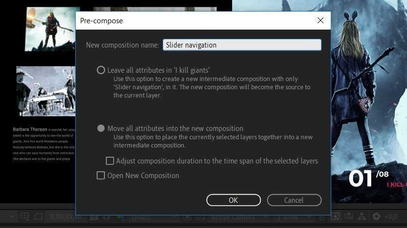Click the reset exposure aperture icon
The height and width of the screenshot is (228, 407).
coord(377,216)
